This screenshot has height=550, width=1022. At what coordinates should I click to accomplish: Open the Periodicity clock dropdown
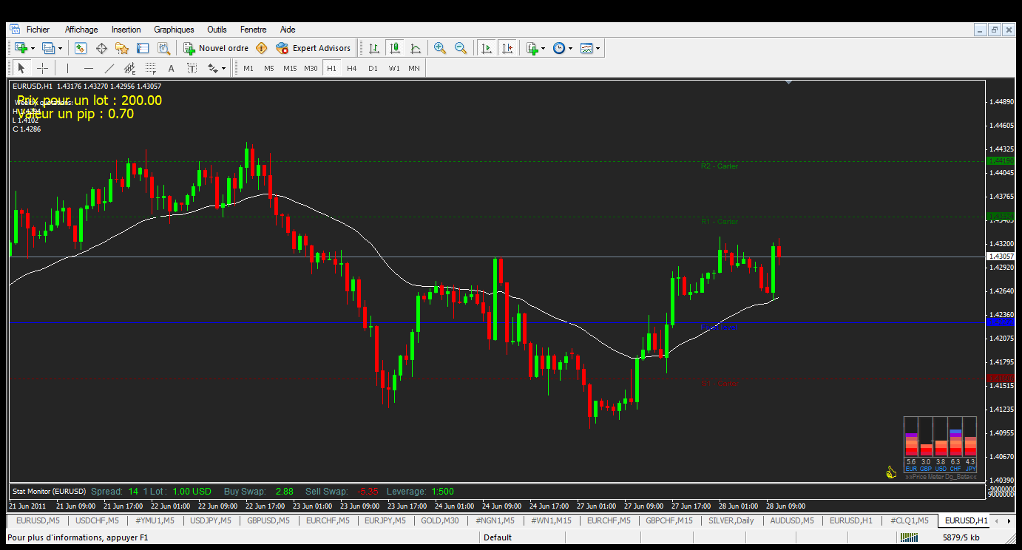(570, 49)
